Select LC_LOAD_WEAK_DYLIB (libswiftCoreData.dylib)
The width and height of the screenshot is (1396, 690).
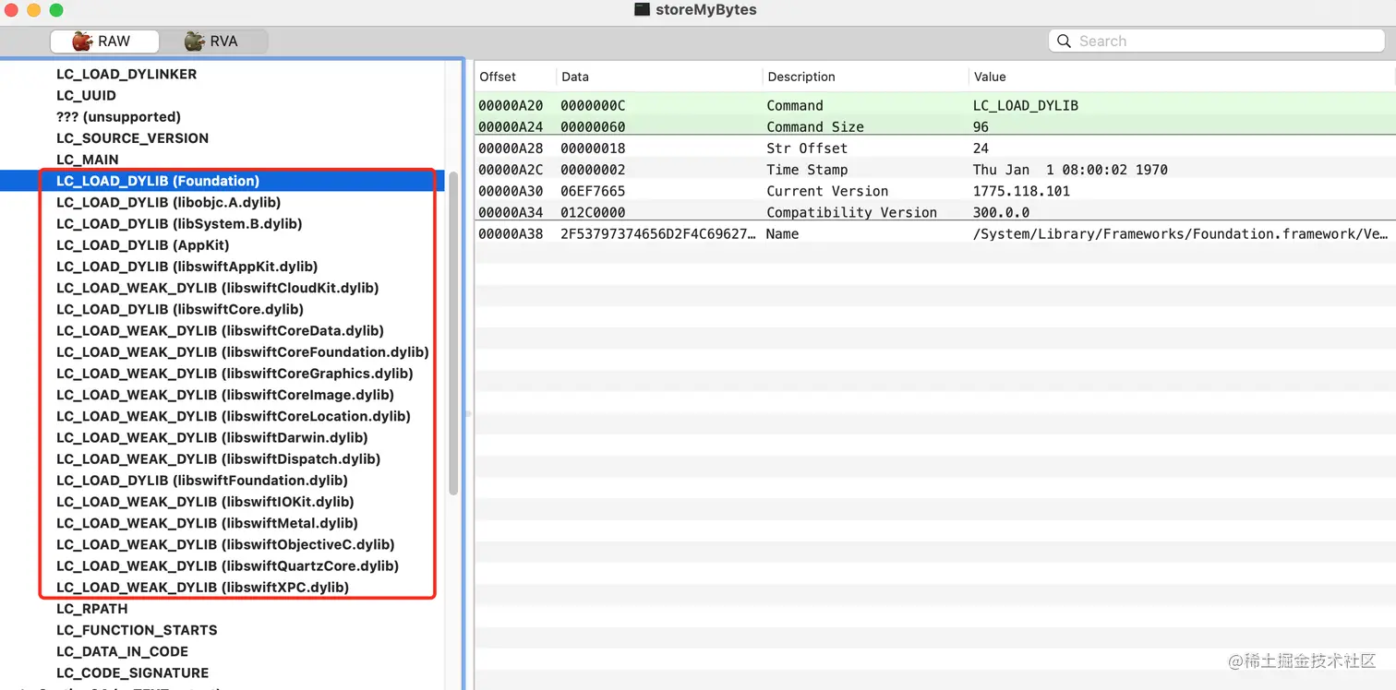[x=220, y=330]
